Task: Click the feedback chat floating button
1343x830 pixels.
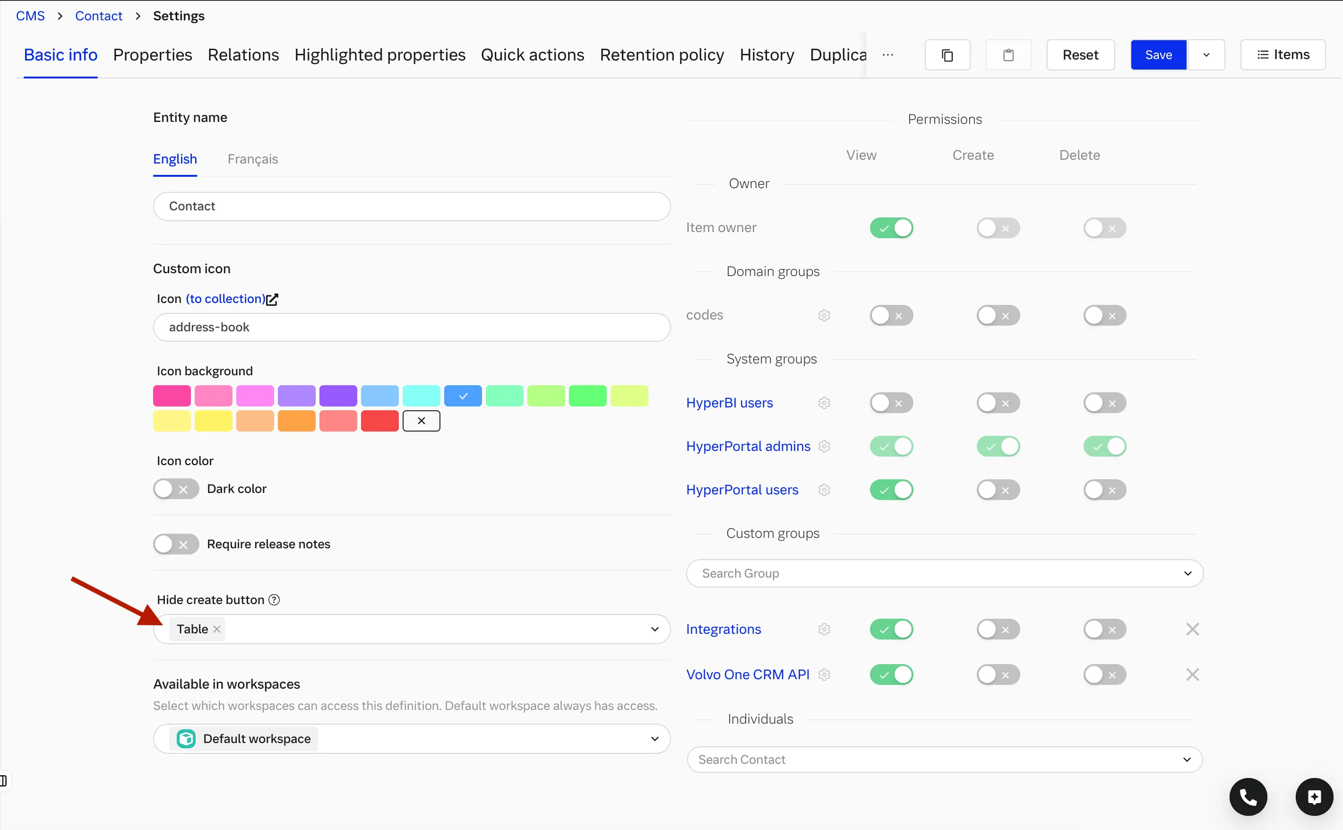Action: tap(1314, 797)
